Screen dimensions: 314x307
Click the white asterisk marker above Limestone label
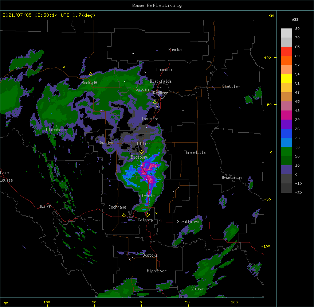[56, 126]
